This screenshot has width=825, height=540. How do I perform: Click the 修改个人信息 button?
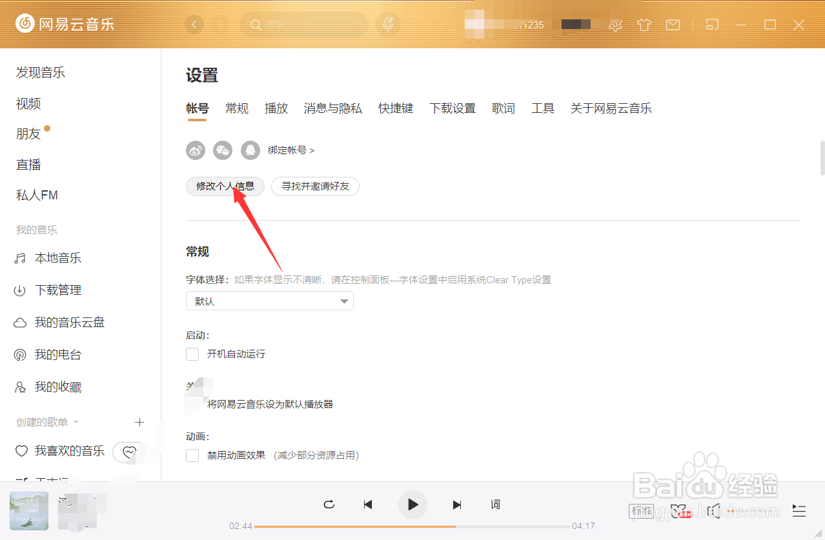pos(225,186)
